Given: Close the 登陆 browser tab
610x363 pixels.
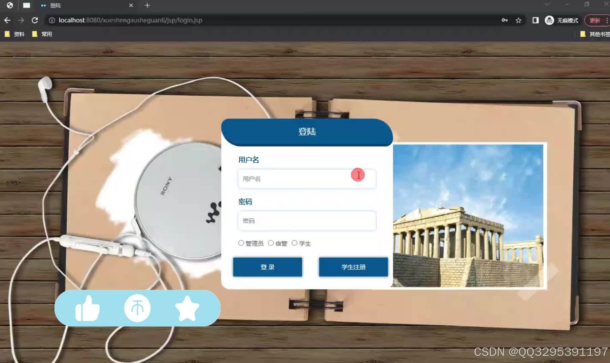Looking at the screenshot, I should click(131, 5).
